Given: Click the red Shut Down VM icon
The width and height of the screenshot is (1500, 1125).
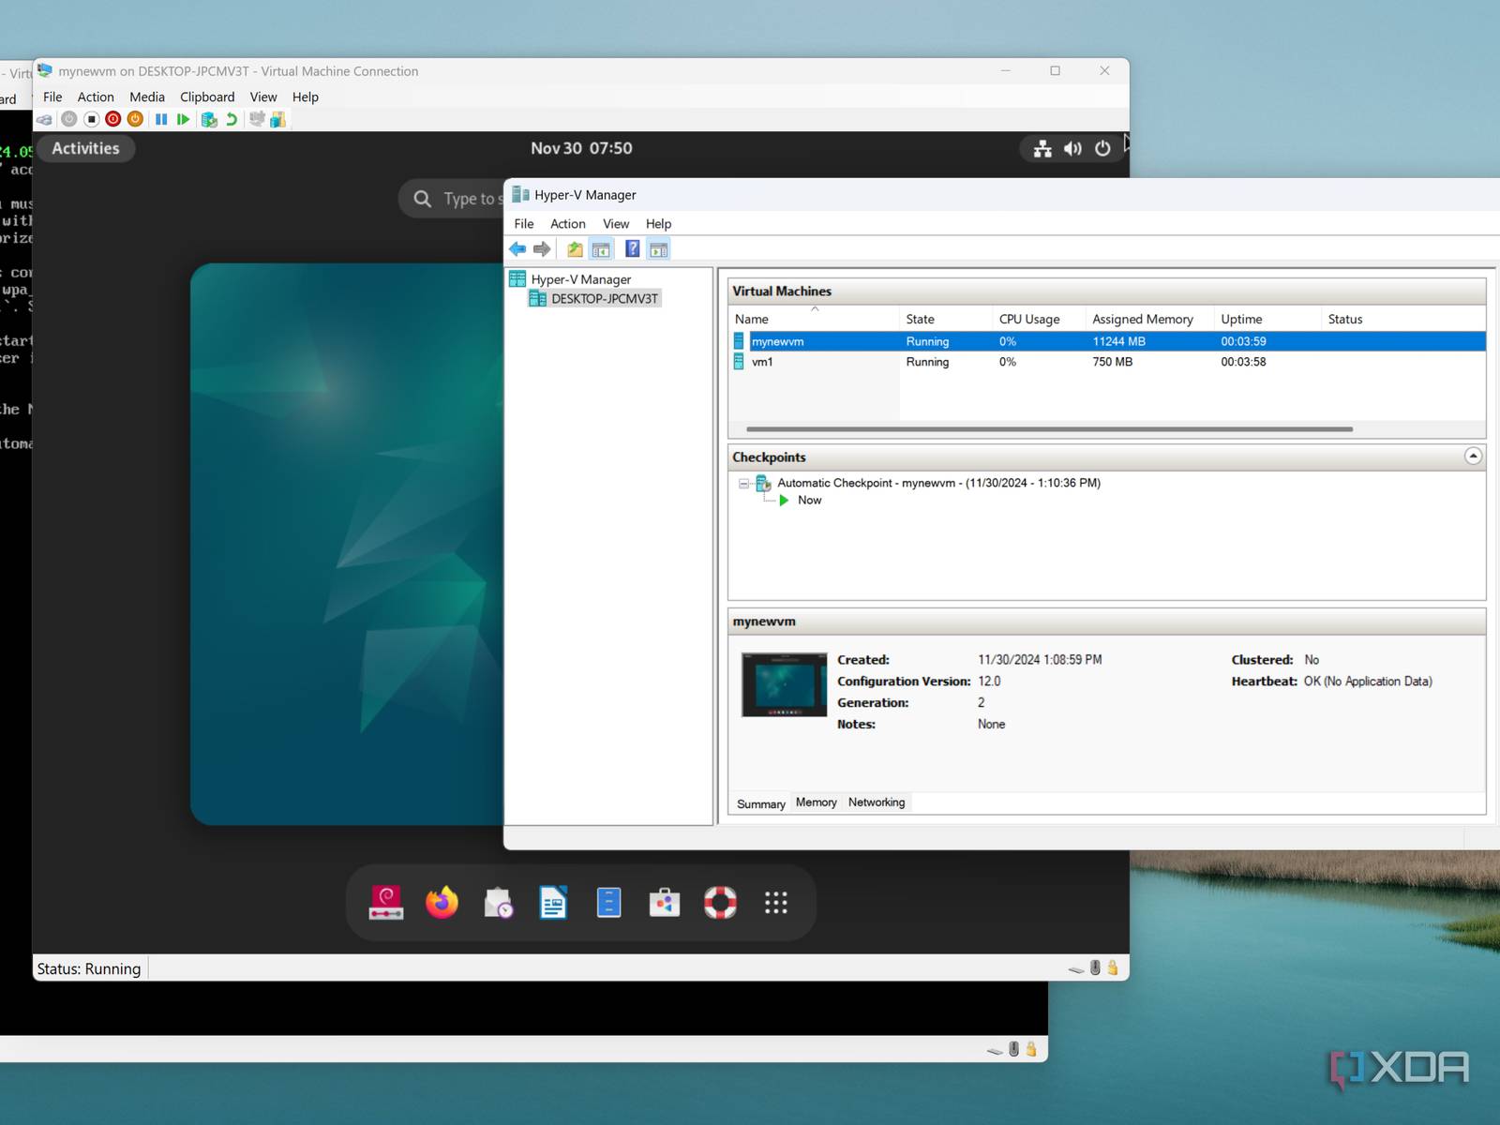Looking at the screenshot, I should [x=113, y=119].
